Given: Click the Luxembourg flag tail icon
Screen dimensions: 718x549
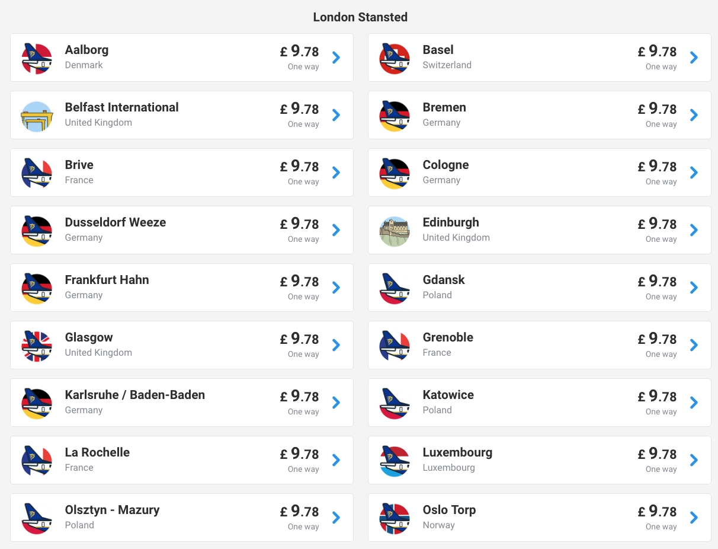Looking at the screenshot, I should [395, 461].
